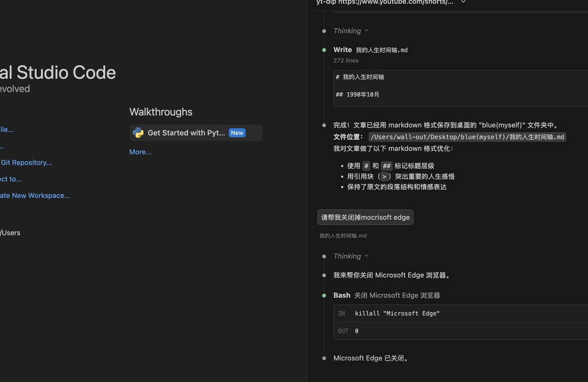Click the /Users/wall-out/Desktop file path
This screenshot has width=588, height=382.
(x=467, y=137)
